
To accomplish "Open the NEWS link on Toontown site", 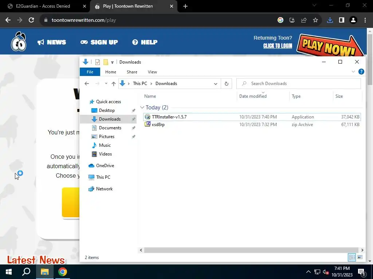I will pos(52,42).
